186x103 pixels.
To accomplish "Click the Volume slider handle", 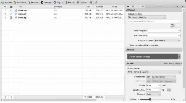I will click(x=150, y=99).
